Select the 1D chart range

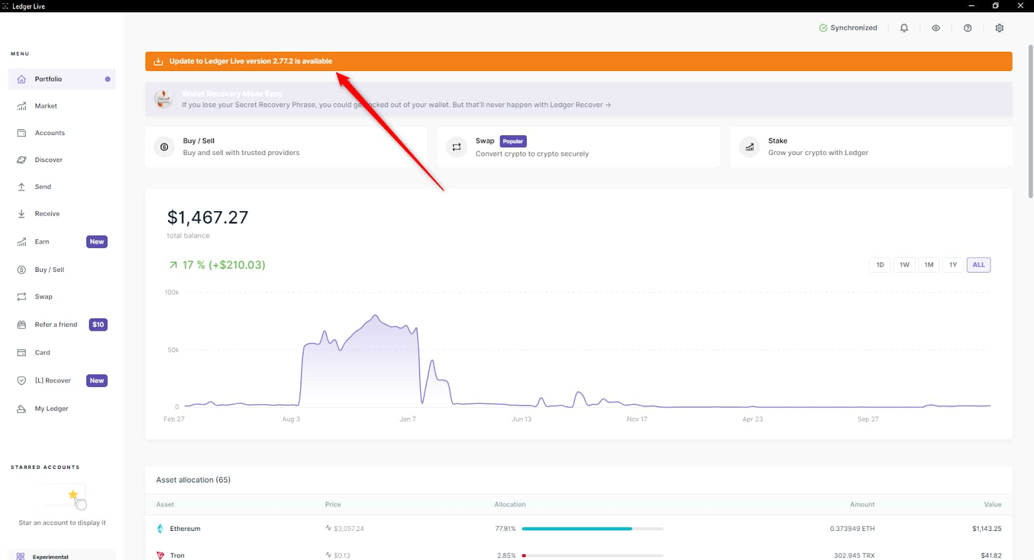880,265
